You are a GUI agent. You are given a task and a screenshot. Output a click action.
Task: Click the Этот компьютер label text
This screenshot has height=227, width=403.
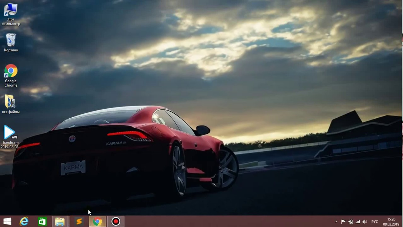11,21
